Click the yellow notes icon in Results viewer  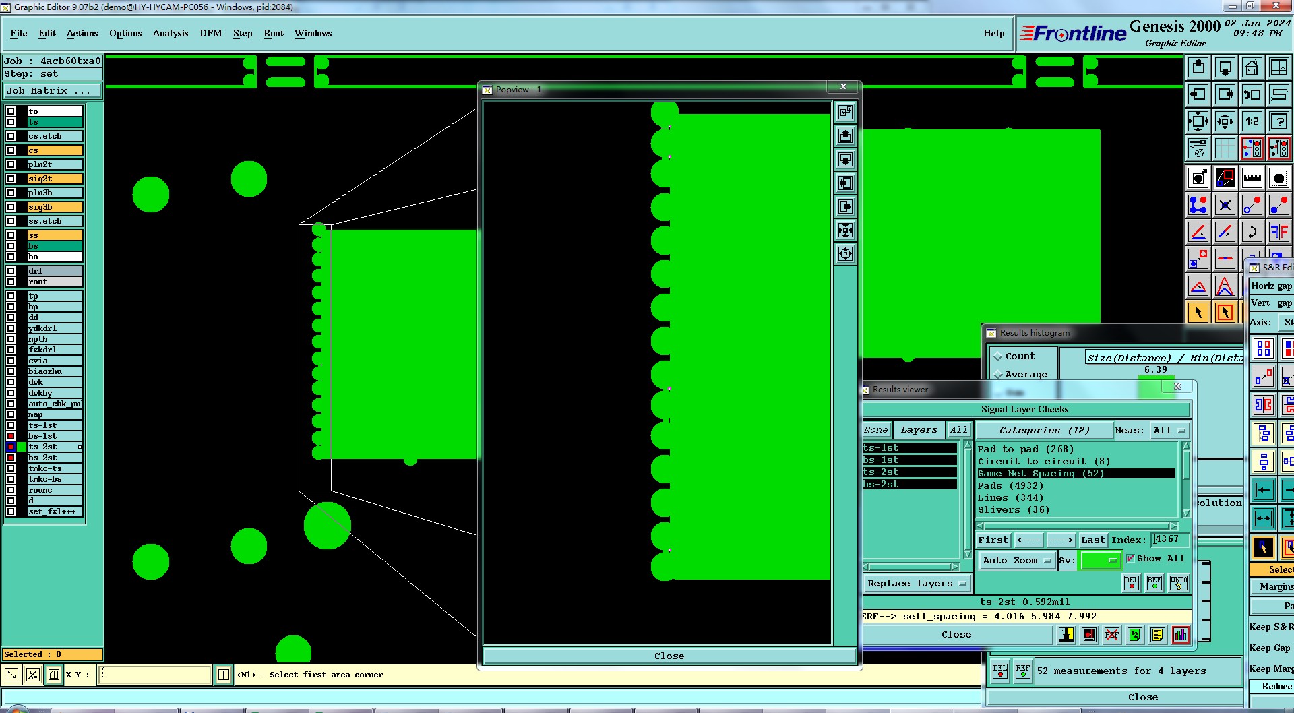[1158, 634]
